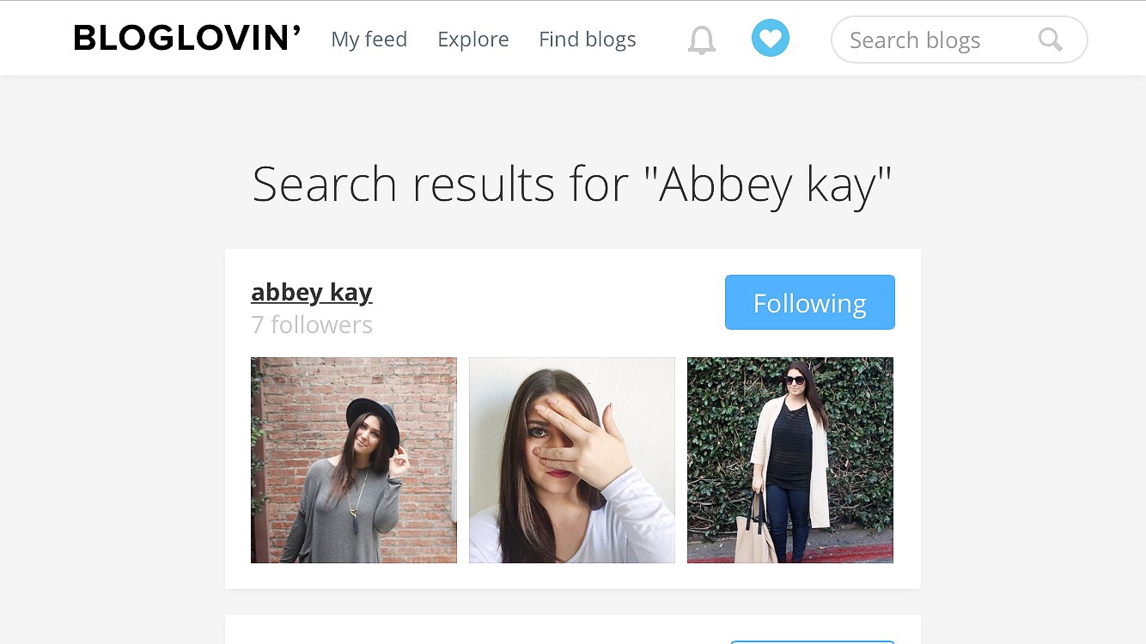
Task: Open the notifications bell icon
Action: (702, 39)
